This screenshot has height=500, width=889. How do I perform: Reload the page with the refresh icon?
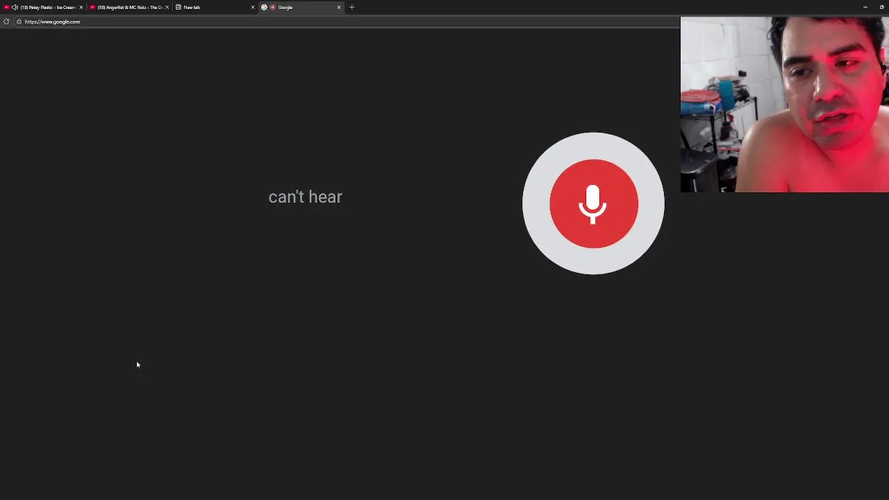(x=6, y=22)
